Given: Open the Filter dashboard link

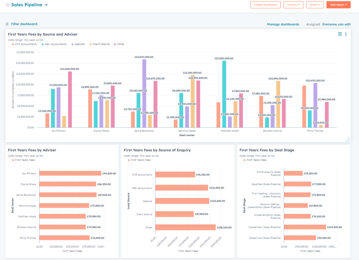Looking at the screenshot, I should [x=24, y=24].
